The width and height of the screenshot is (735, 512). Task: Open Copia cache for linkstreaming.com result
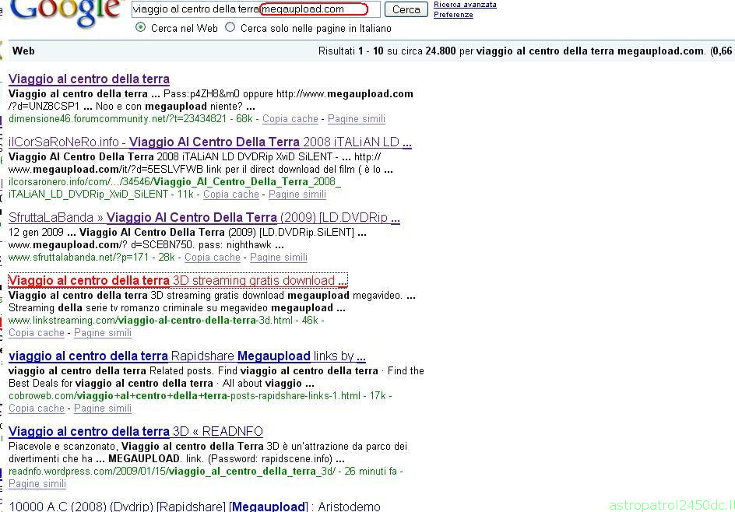pyautogui.click(x=37, y=332)
